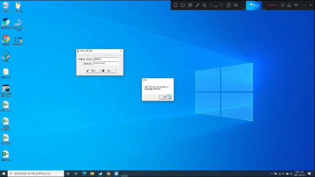This screenshot has width=315, height=177.
Task: Open Microsoft Edge from the taskbar
Action: click(x=84, y=174)
